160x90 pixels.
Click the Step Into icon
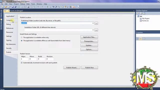click(x=53, y=7)
